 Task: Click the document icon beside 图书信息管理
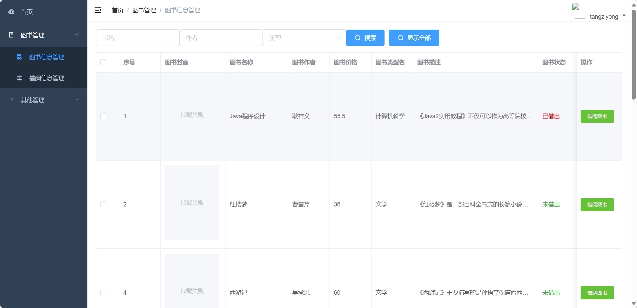(19, 57)
